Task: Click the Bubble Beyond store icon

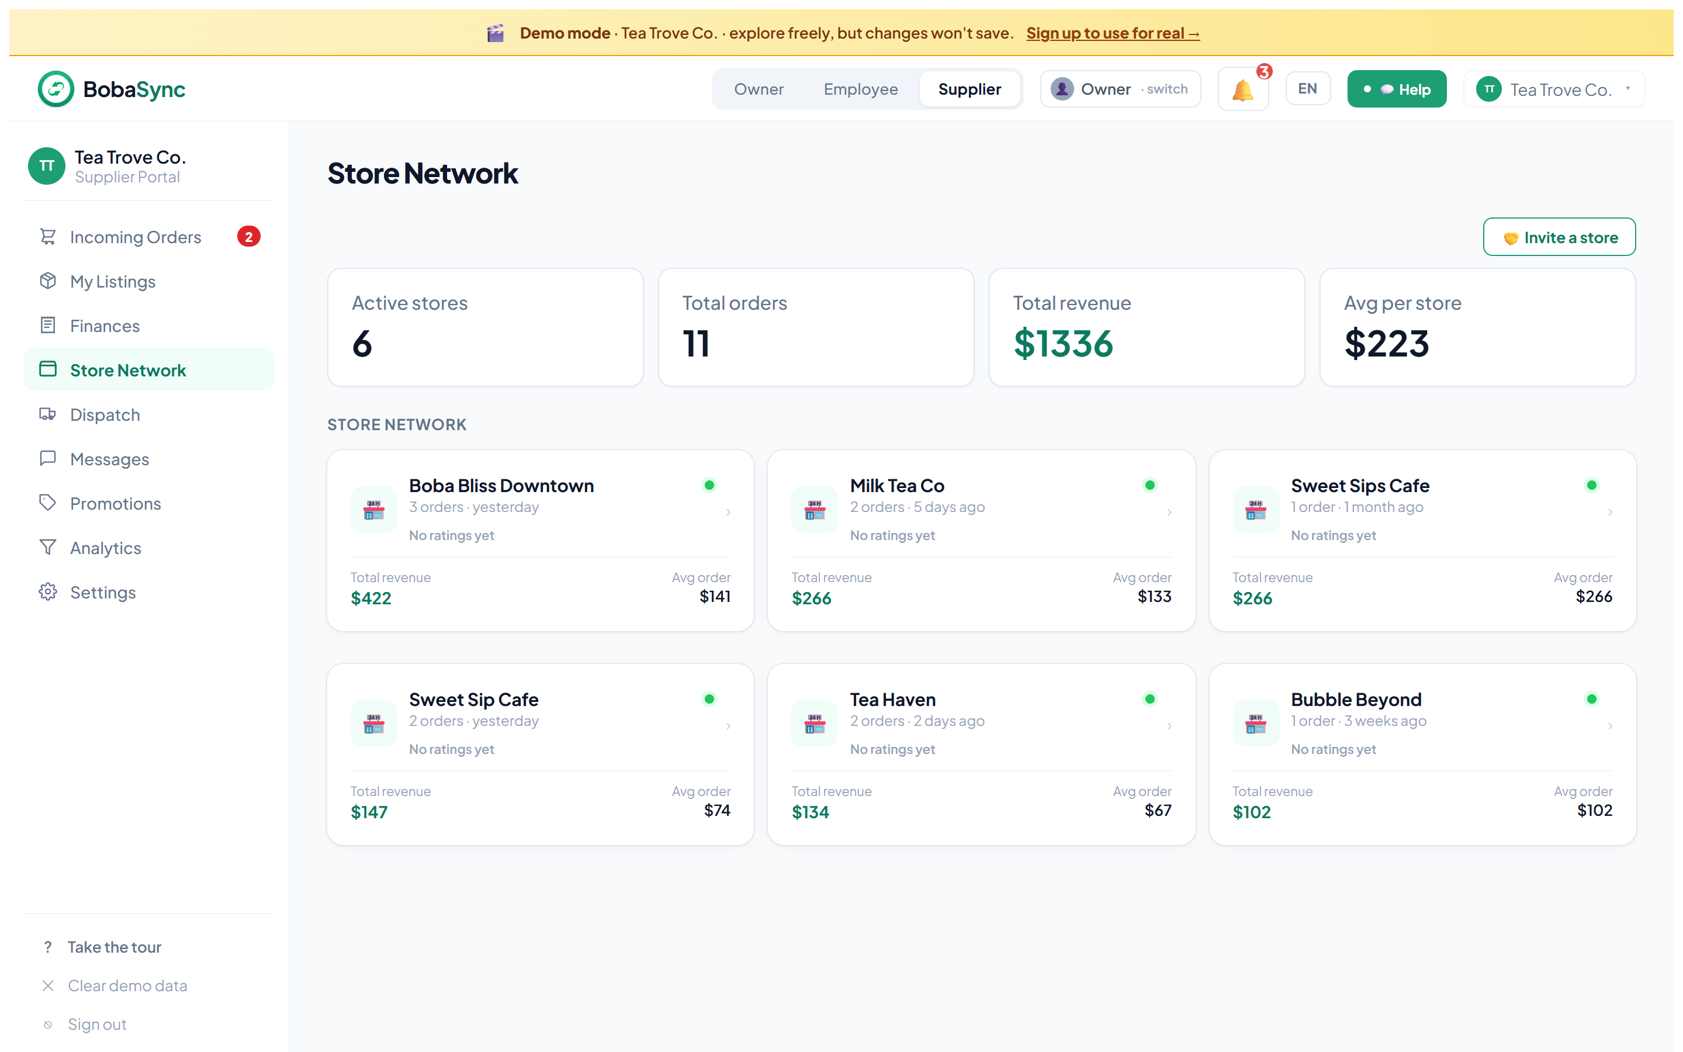Action: (x=1256, y=724)
